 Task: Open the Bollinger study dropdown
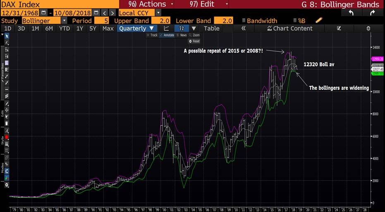[x=64, y=21]
